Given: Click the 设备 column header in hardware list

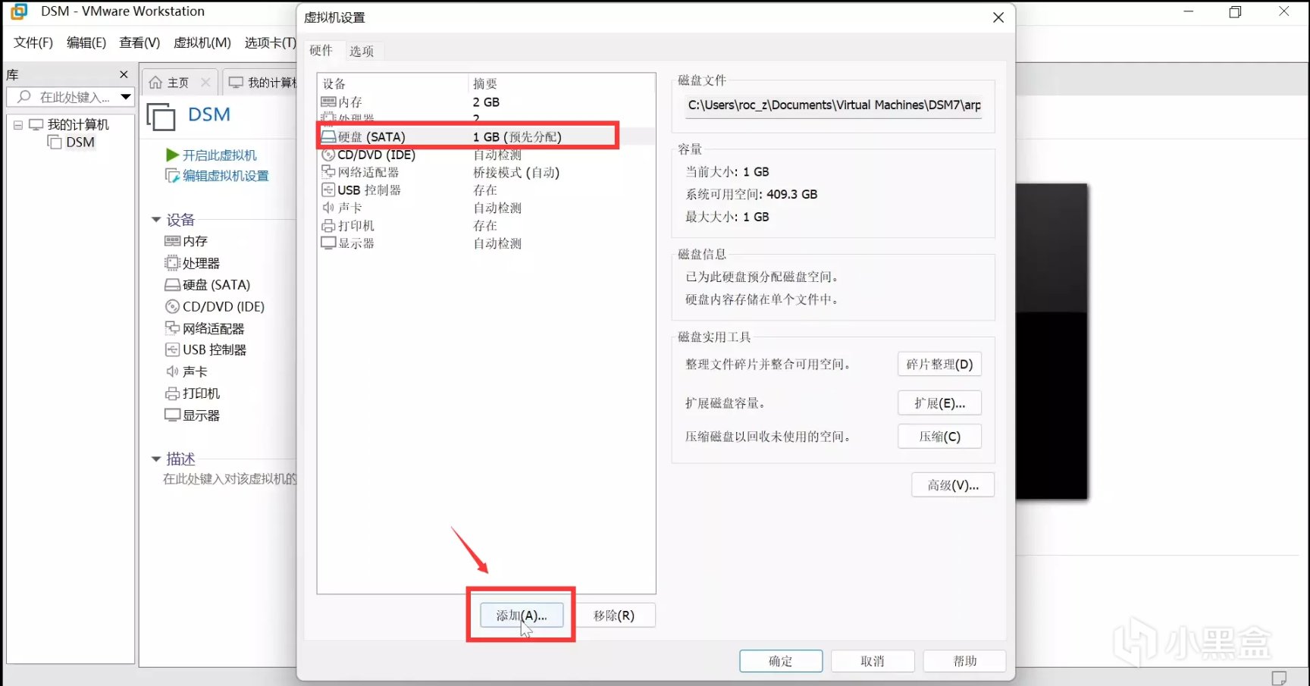Looking at the screenshot, I should pos(393,83).
